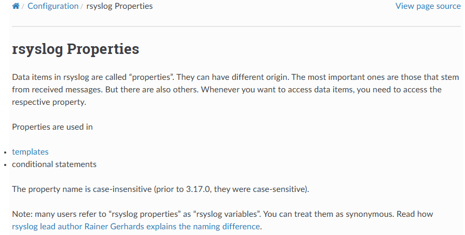Viewport: 465px width, 235px height.
Task: Click the bullet point beside templates
Action: point(5,153)
